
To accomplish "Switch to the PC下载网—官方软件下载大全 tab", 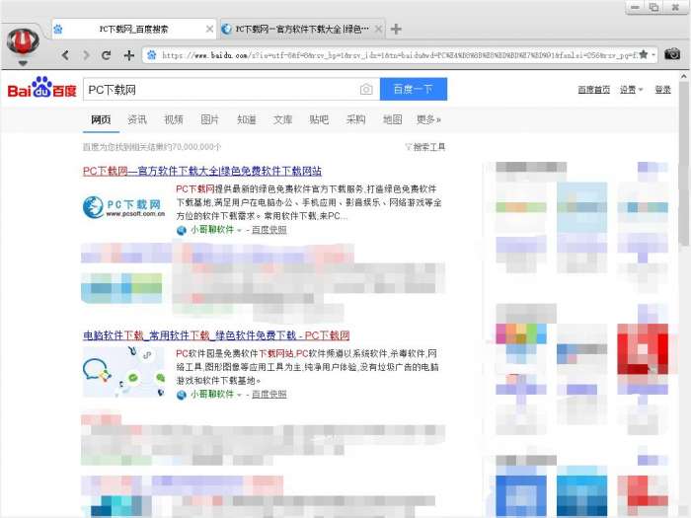I will pos(302,30).
